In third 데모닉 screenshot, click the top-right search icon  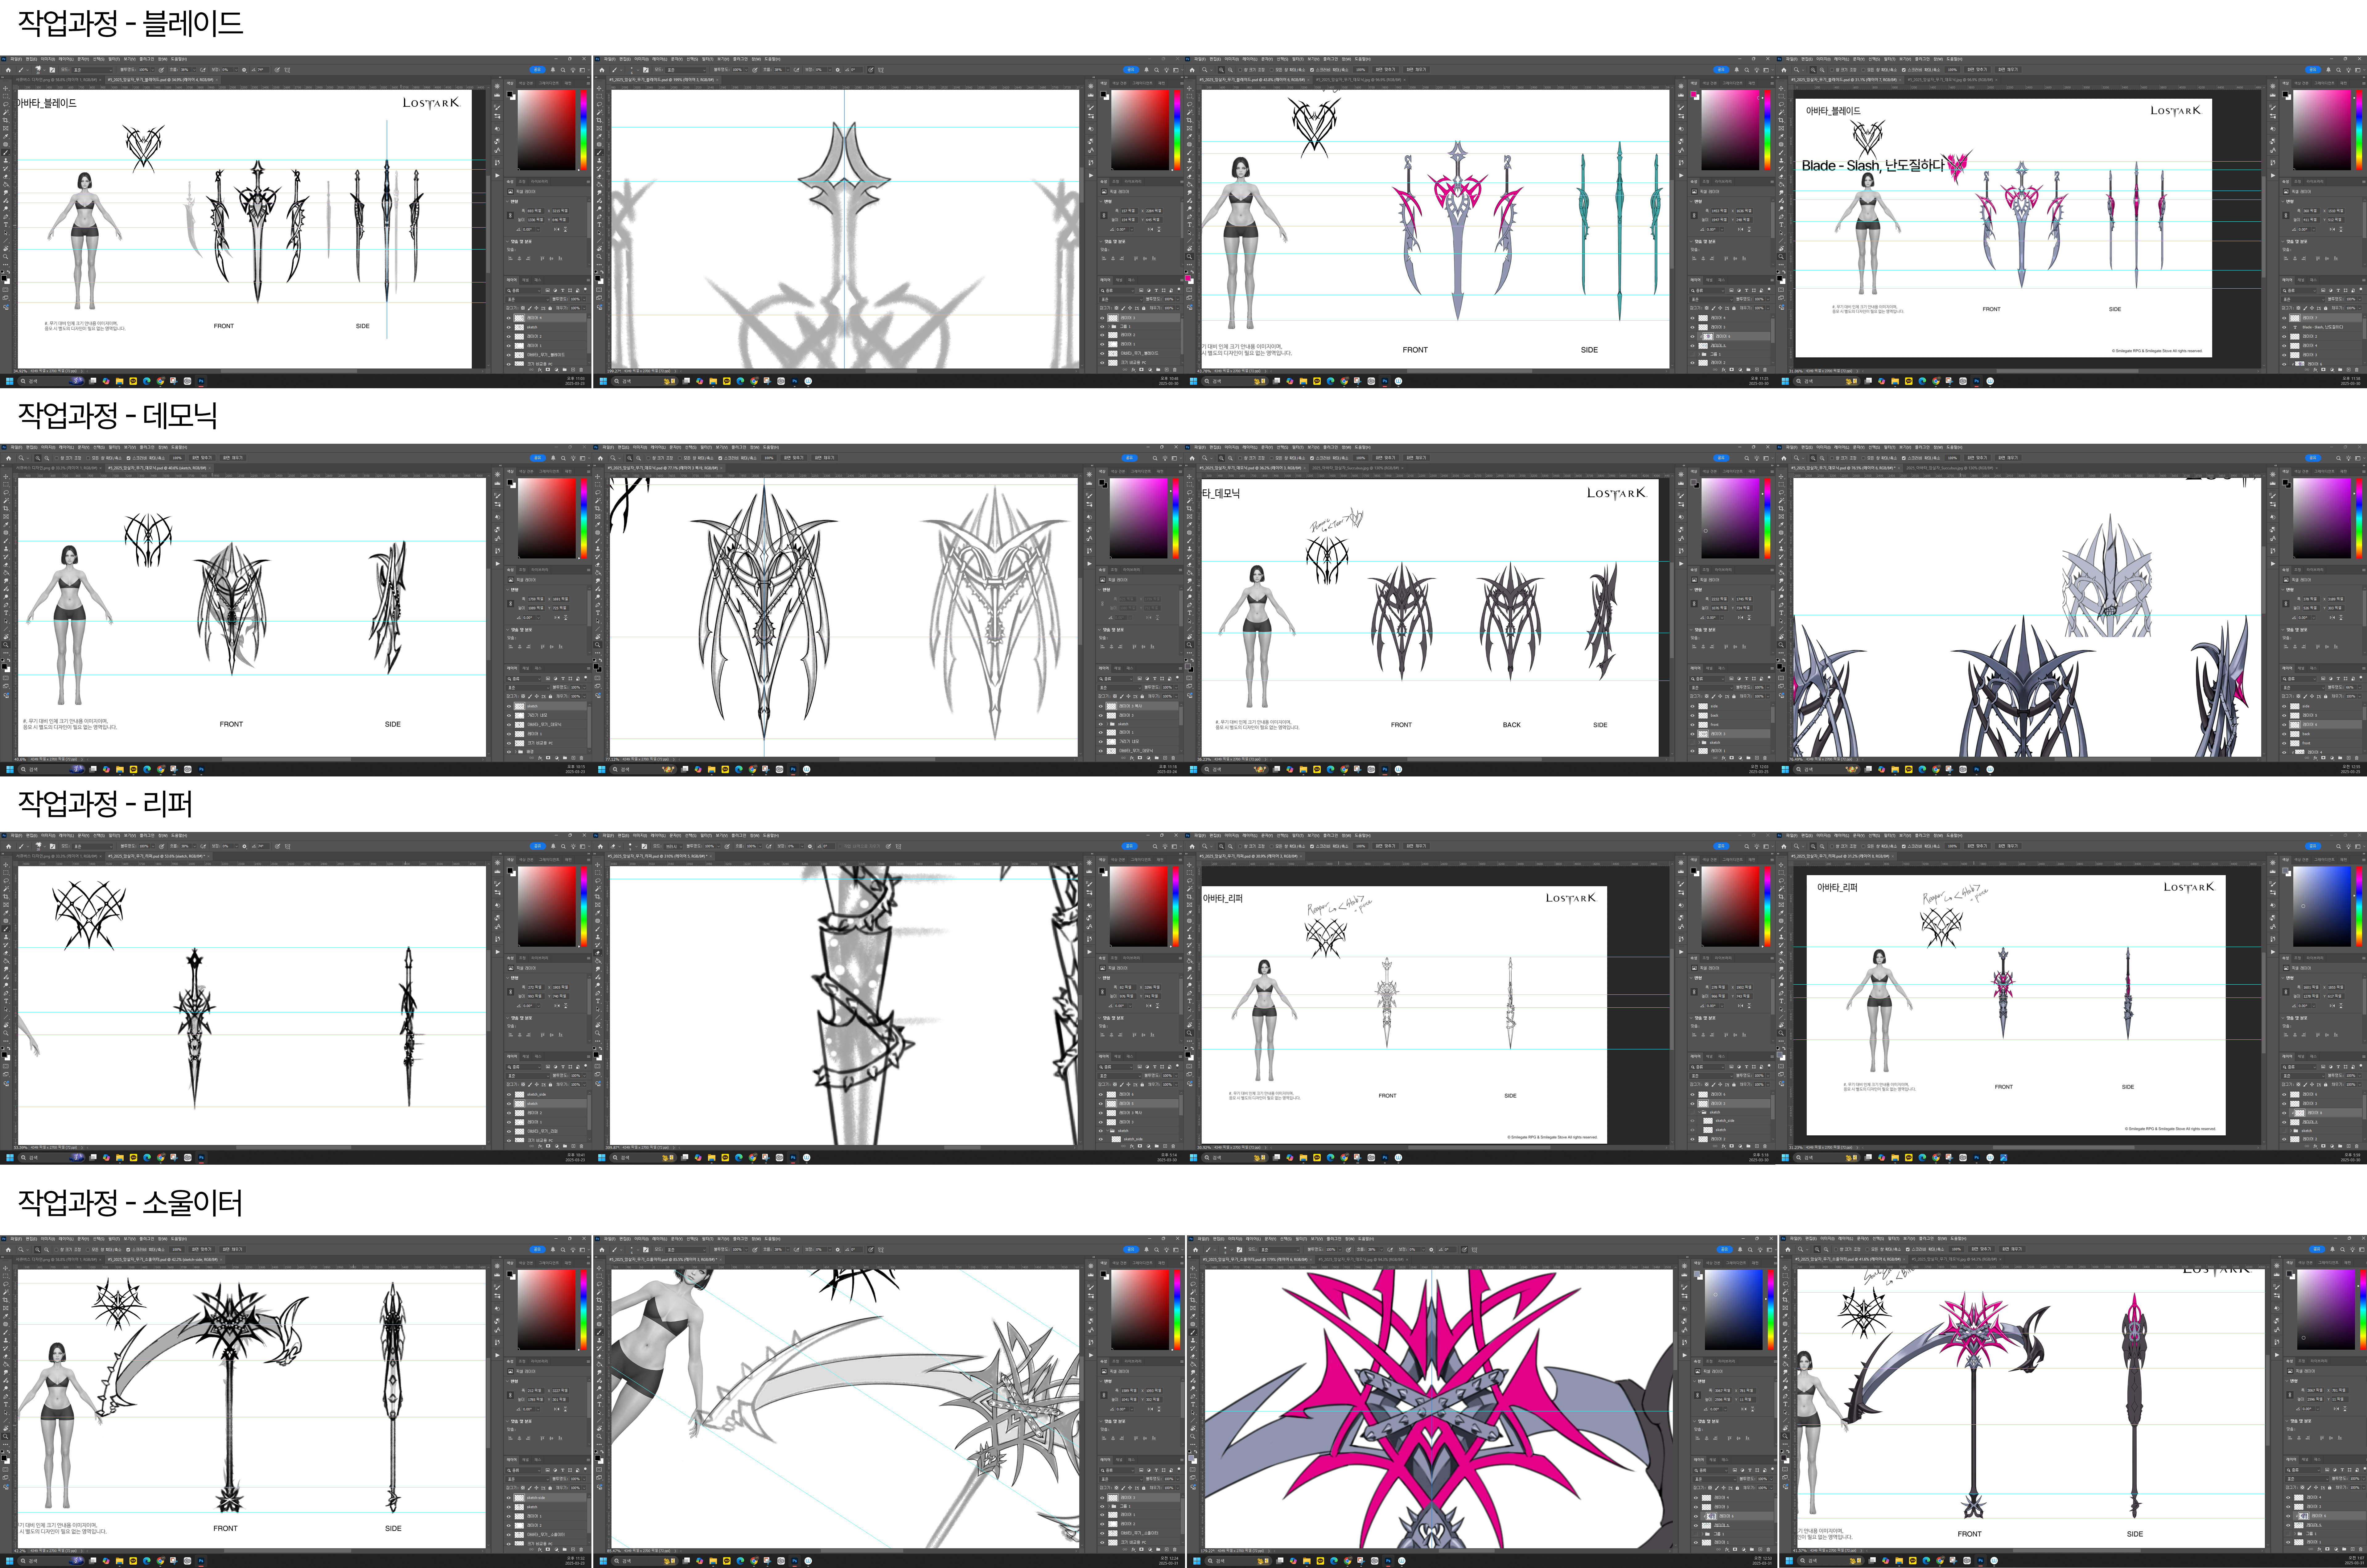click(1747, 458)
